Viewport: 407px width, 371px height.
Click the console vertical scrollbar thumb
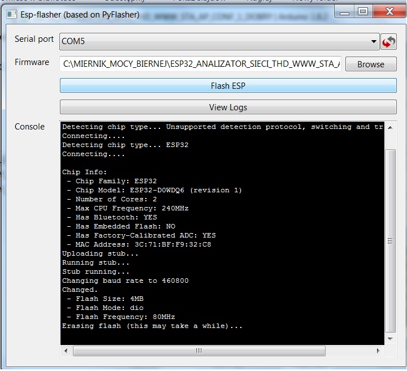coord(390,241)
